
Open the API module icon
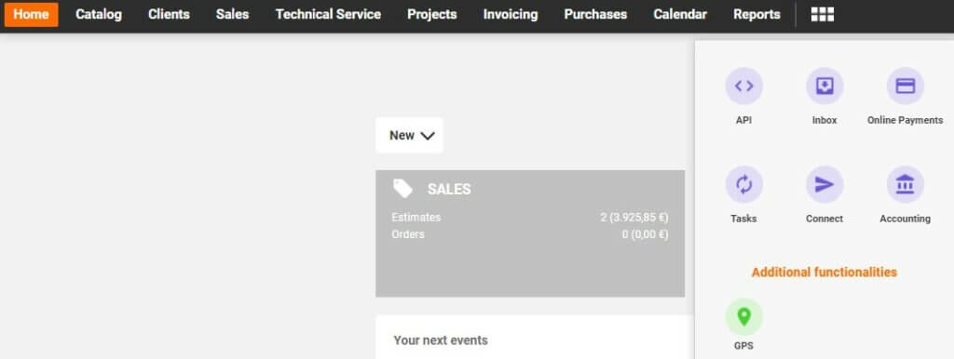click(743, 86)
